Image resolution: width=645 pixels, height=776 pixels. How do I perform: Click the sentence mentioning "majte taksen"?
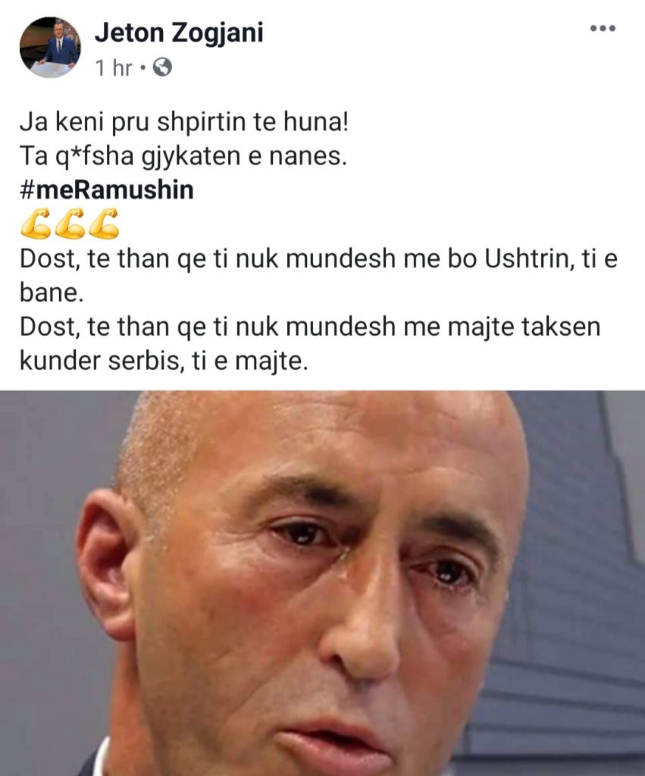(310, 344)
